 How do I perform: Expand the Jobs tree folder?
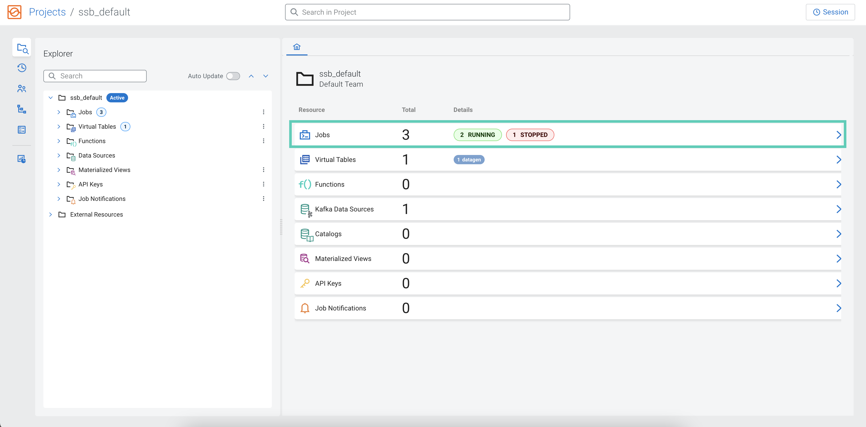(x=59, y=112)
